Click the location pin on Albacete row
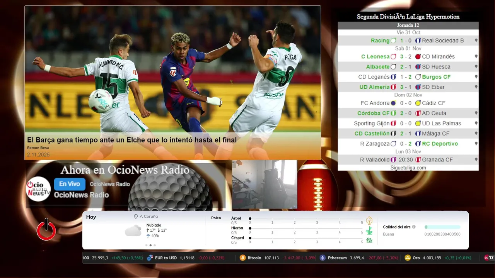Viewport: 495px width, 278px height. click(476, 67)
